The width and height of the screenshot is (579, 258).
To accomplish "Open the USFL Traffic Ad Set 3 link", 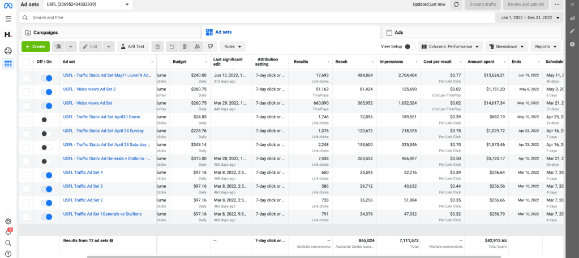I will (83, 186).
